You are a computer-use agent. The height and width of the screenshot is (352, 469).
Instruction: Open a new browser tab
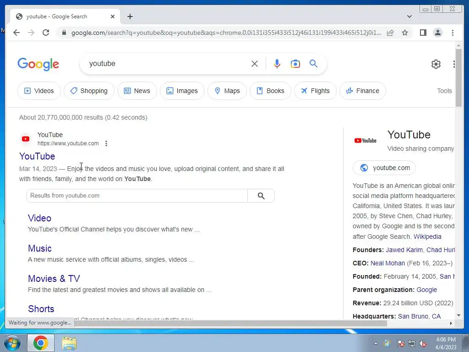[x=130, y=16]
